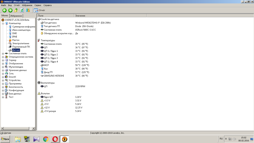The width and height of the screenshot is (254, 143).
Task: Open the file explorer taskbar icon
Action: 18,139
